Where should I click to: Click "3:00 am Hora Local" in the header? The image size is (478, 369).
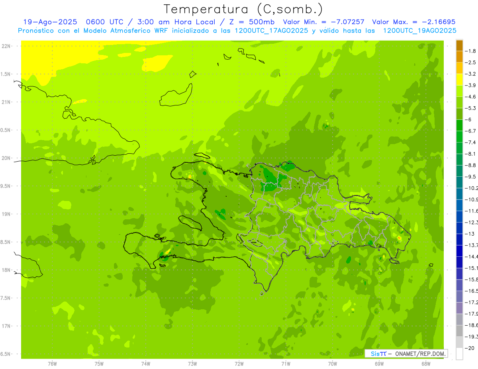[176, 22]
